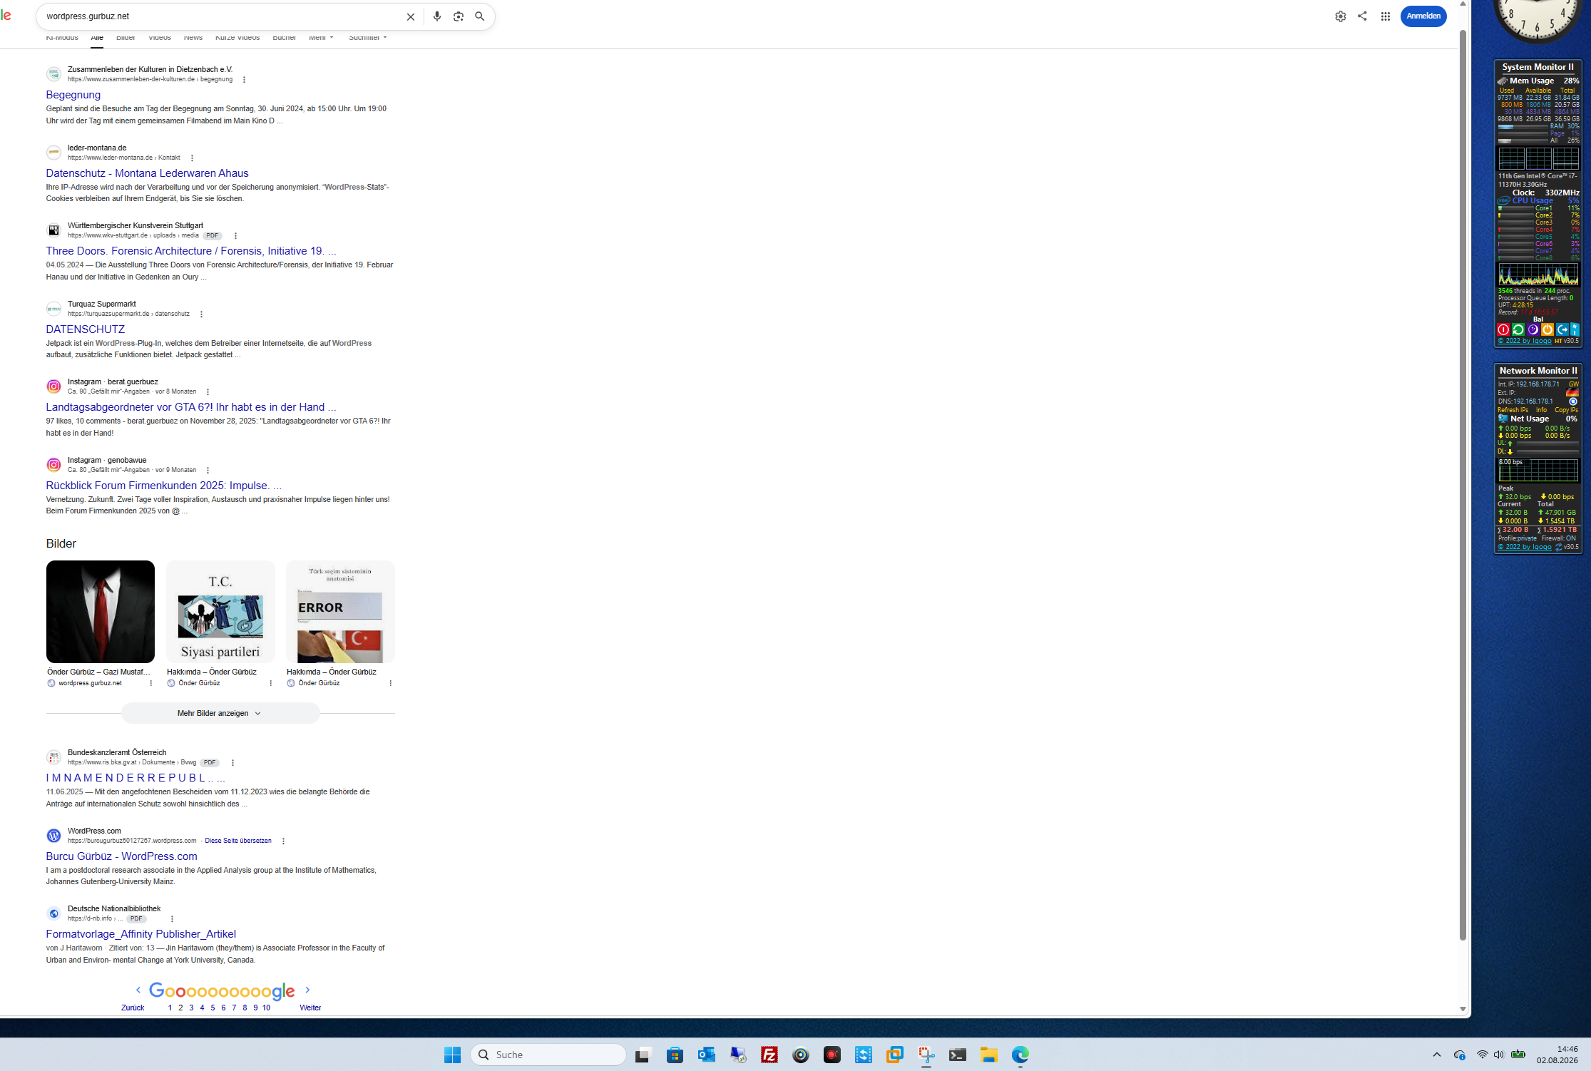The width and height of the screenshot is (1591, 1071).
Task: Go to next results page with arrow chevron
Action: pyautogui.click(x=307, y=990)
